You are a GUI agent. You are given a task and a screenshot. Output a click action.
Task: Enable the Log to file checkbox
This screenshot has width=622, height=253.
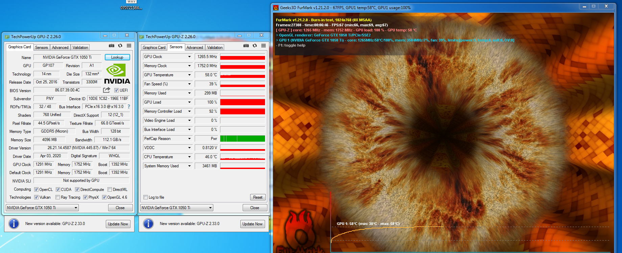145,197
